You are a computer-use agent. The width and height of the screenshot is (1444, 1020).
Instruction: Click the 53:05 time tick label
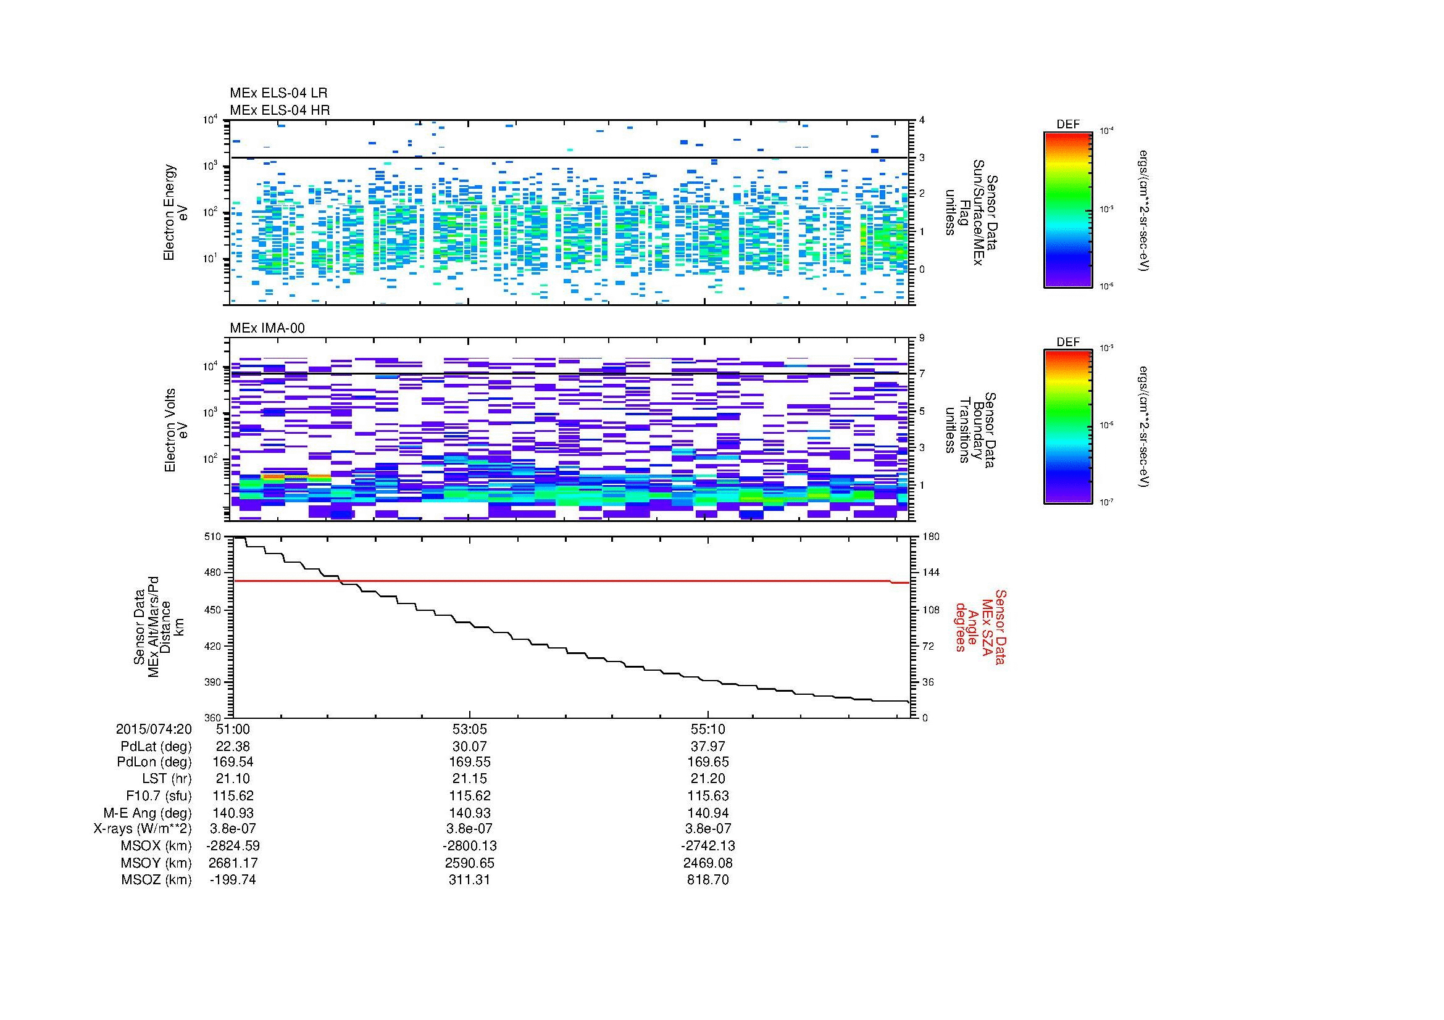click(470, 729)
